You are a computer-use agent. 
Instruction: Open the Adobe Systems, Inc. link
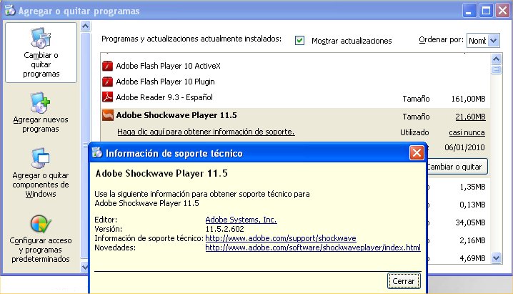241,220
